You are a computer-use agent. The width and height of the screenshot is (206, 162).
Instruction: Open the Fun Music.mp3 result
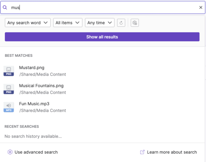pos(34,104)
